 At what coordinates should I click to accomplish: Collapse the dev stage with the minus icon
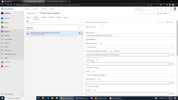click(80, 22)
